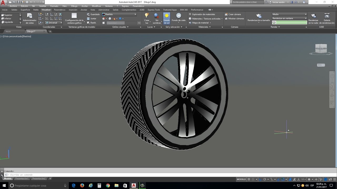Image resolution: width=337 pixels, height=189 pixels.
Task: Toggle ortho mode in the status bar
Action: 261,179
